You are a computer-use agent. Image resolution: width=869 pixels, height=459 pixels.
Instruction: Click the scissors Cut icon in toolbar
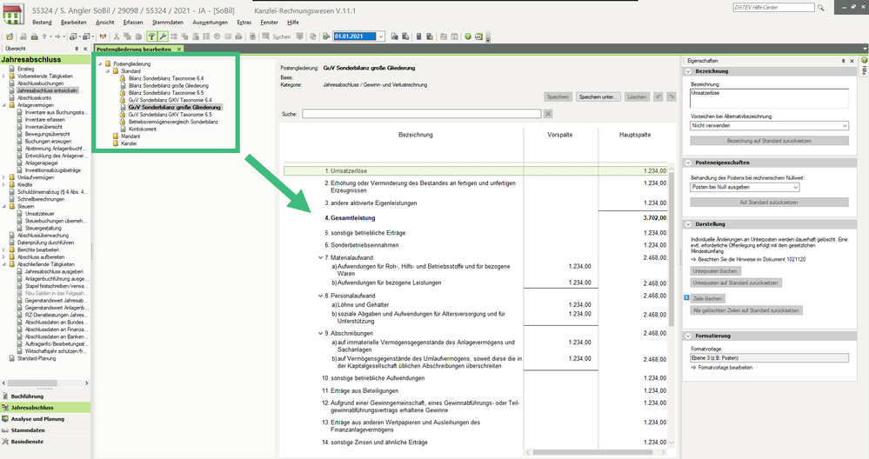point(117,37)
